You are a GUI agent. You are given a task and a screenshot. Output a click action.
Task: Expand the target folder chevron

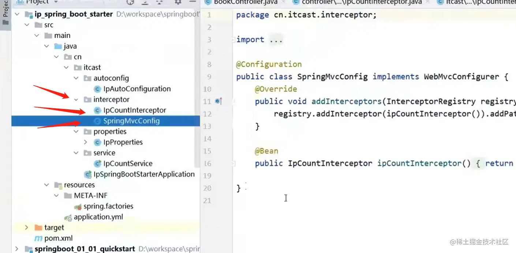point(27,227)
